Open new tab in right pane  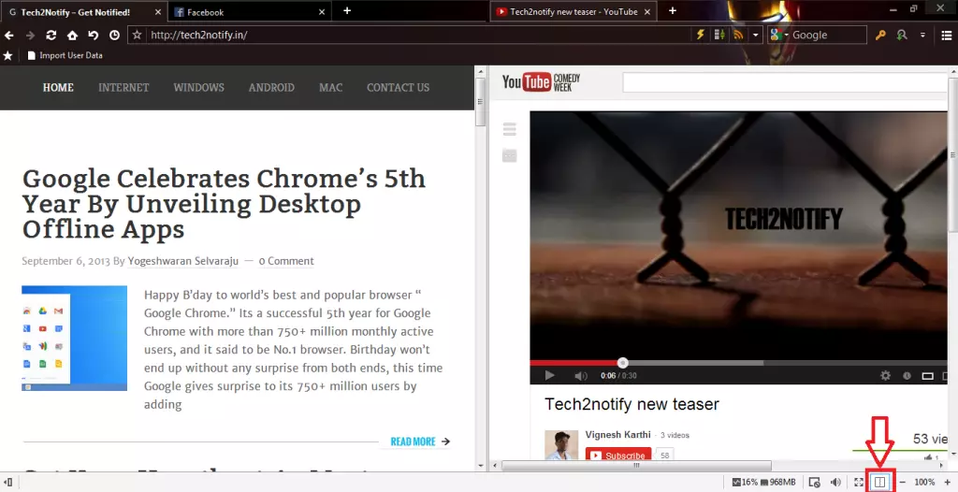[x=672, y=10]
